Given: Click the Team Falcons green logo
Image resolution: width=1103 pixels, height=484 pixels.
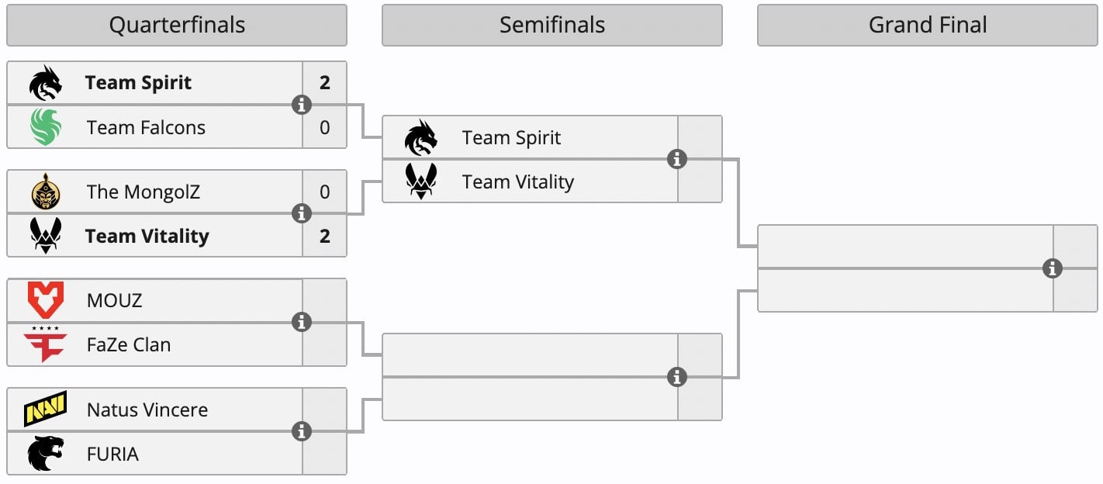Looking at the screenshot, I should (46, 127).
